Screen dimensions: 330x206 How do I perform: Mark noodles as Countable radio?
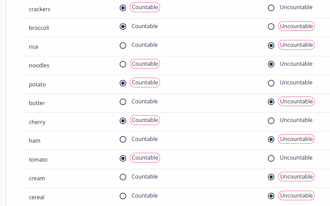pyautogui.click(x=123, y=64)
